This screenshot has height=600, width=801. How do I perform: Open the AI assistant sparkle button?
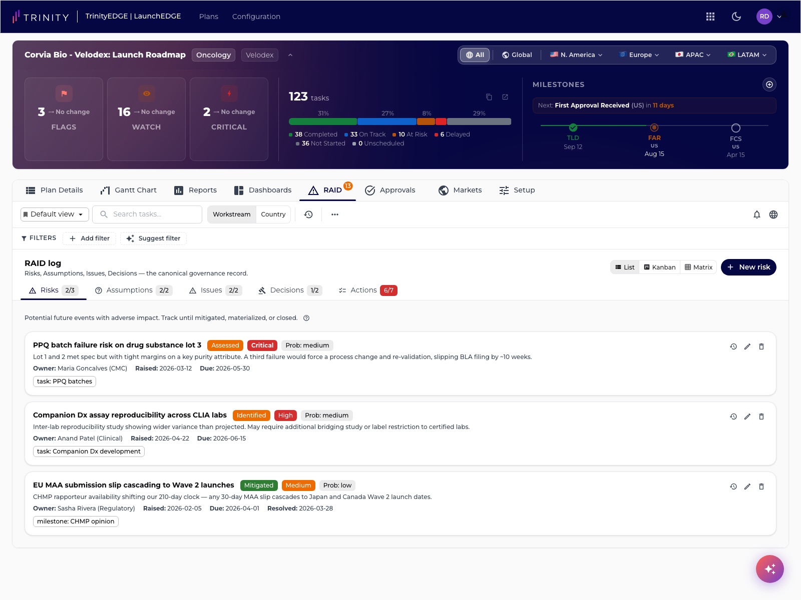click(x=770, y=569)
